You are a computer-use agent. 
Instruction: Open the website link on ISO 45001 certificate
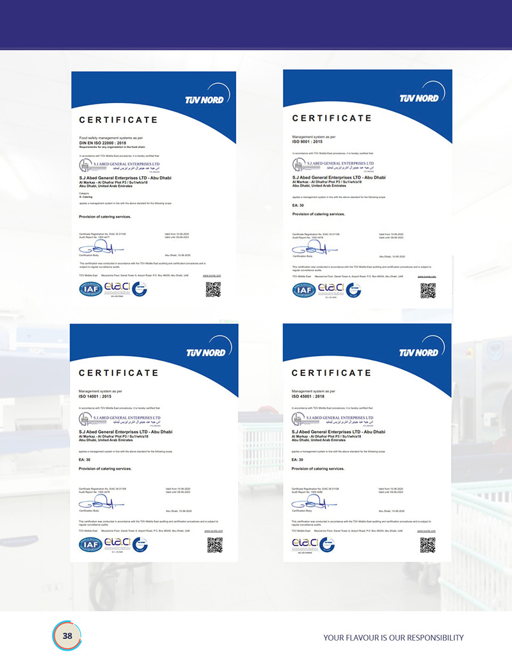coord(427,530)
